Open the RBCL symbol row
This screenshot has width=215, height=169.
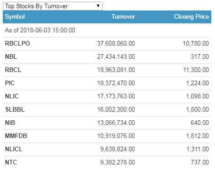pos(107,70)
